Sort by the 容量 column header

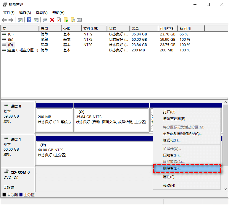coord(144,28)
